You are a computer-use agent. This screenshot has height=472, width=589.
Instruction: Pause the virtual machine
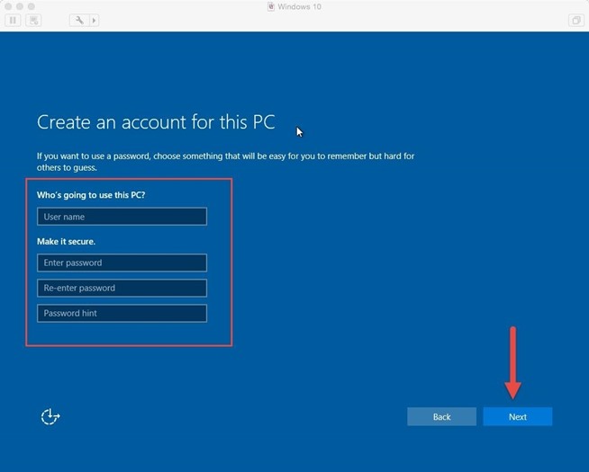[14, 20]
